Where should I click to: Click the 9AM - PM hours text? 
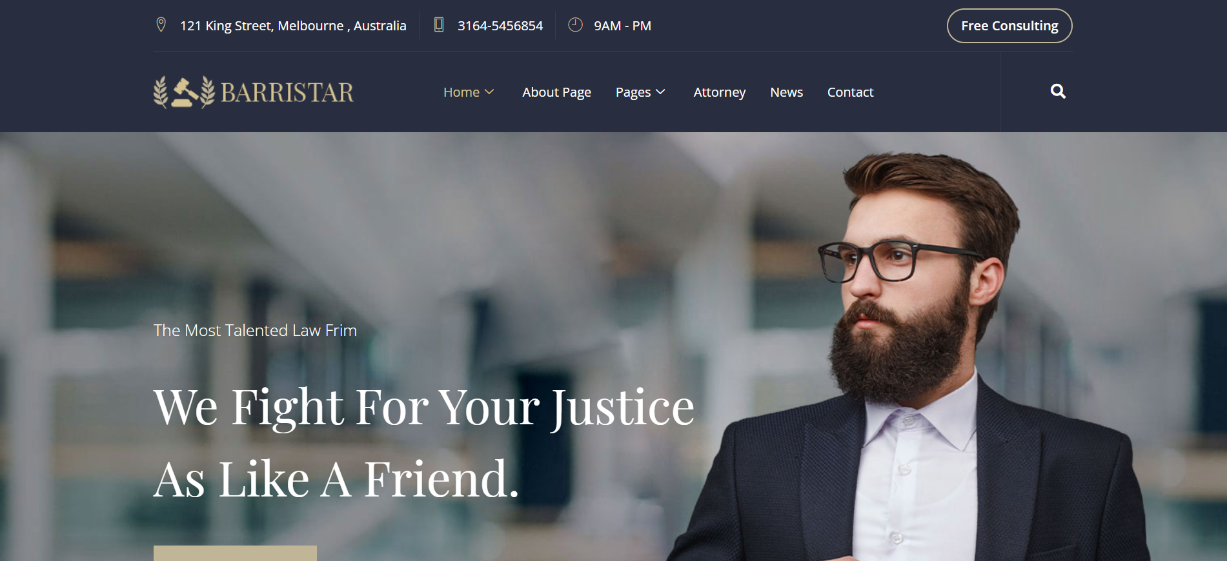pyautogui.click(x=622, y=26)
